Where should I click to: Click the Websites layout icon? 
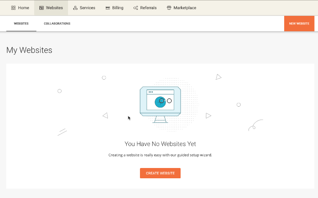coord(42,8)
